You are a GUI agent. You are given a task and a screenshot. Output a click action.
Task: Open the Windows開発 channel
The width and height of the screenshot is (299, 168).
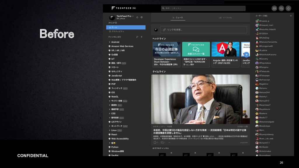[x=117, y=151]
